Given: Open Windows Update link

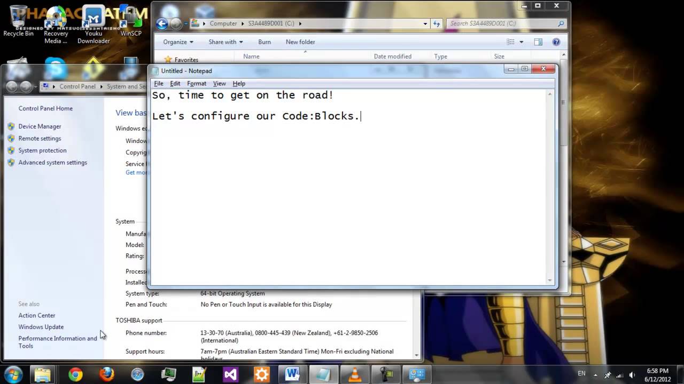Looking at the screenshot, I should tap(41, 327).
